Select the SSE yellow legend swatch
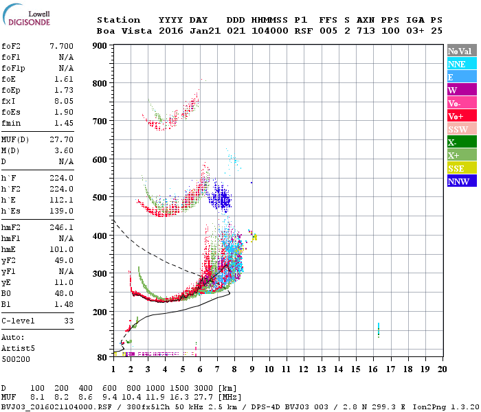 462,168
